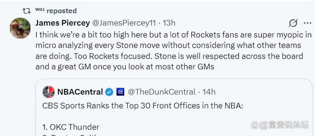Click the word "reposted" in the header
Screen dimensions: 315x136
tap(61, 11)
